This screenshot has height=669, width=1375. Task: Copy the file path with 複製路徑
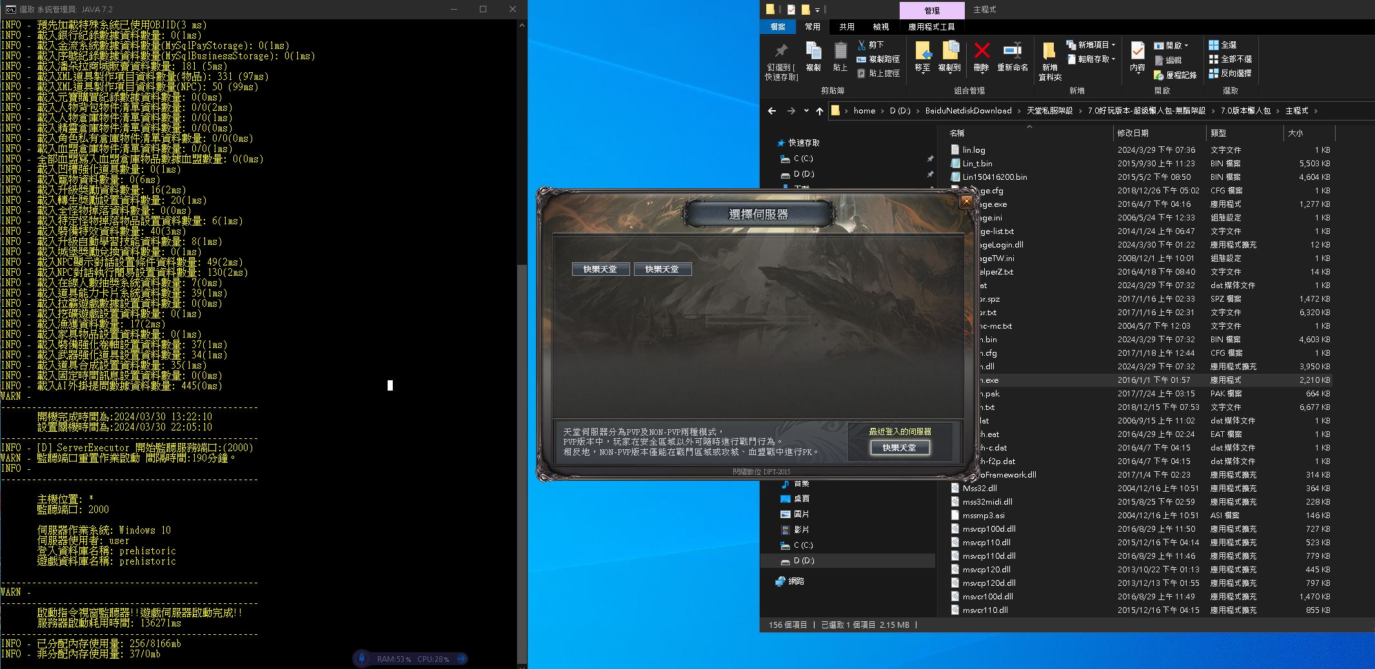878,59
